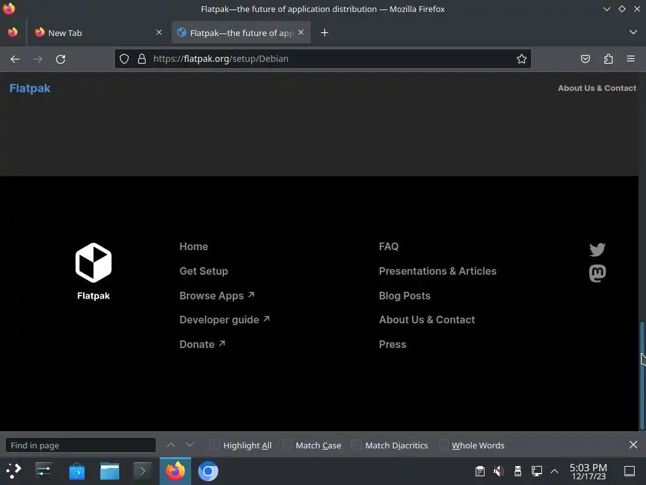Close the Flatpak tab
This screenshot has height=485, width=646.
(301, 32)
